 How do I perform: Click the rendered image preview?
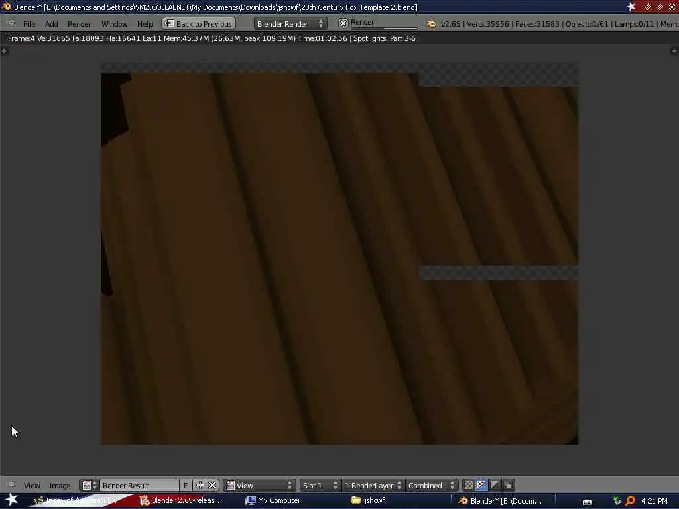click(x=339, y=254)
